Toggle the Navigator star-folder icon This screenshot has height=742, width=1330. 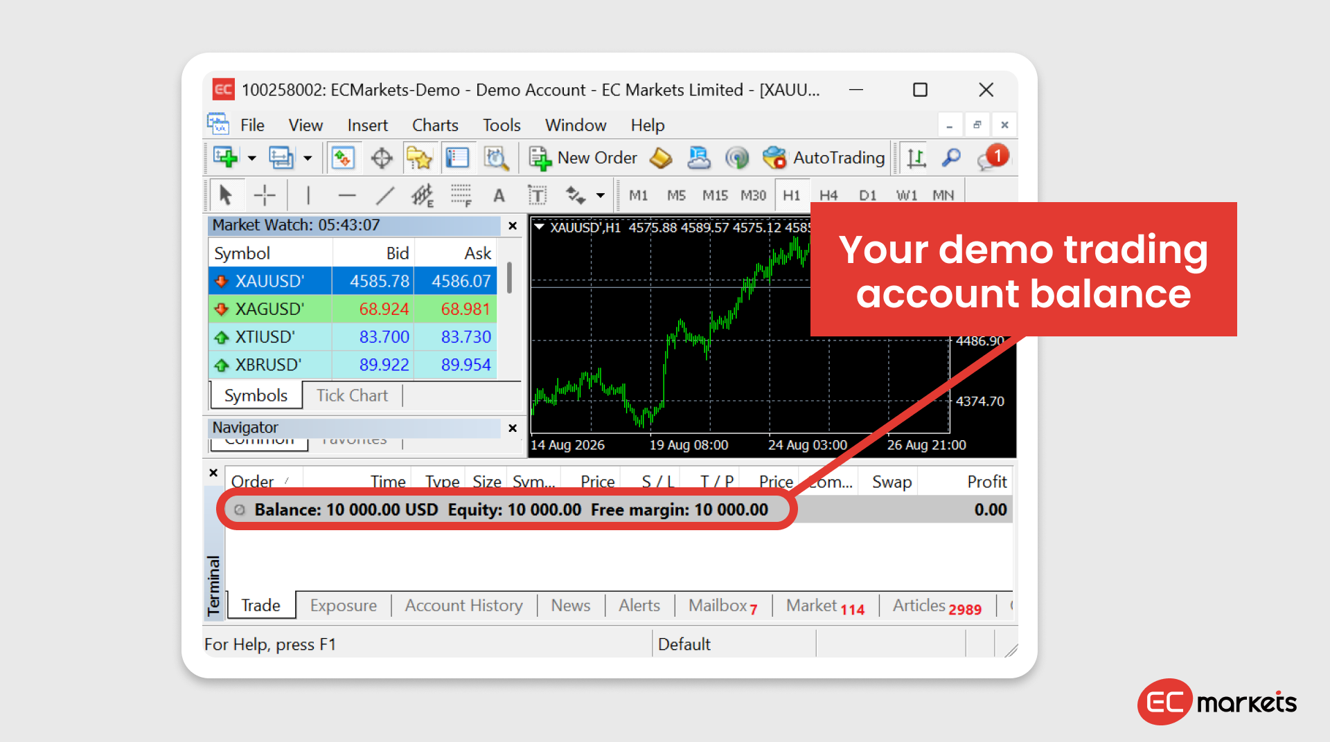[x=419, y=158]
